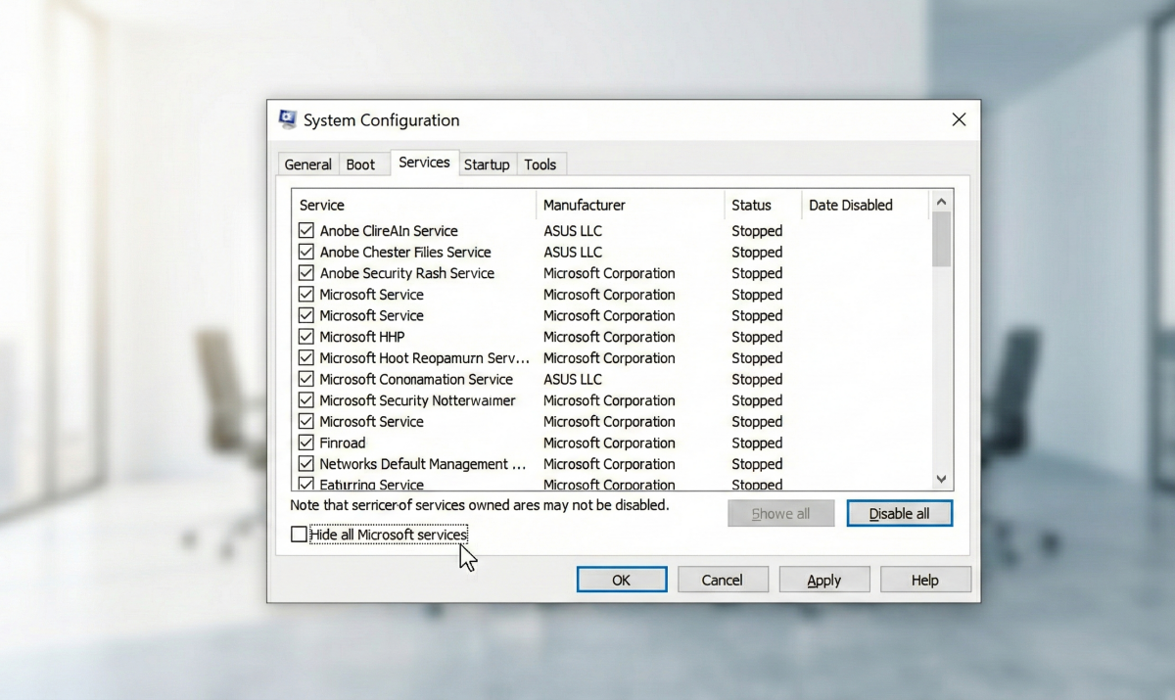Select the Microsoft HHP service name
This screenshot has width=1175, height=700.
pos(362,337)
